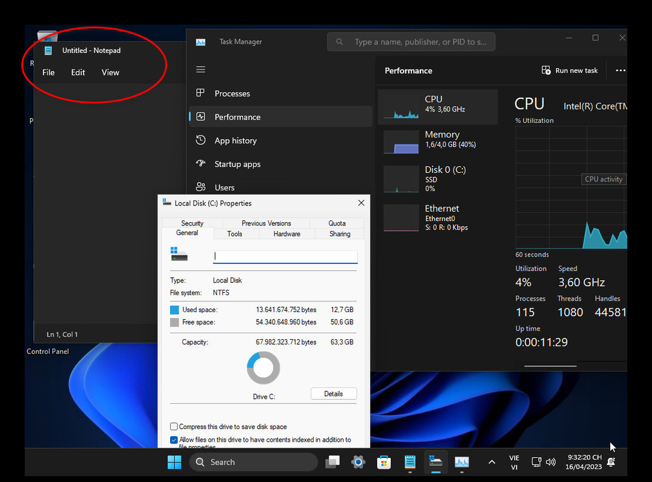This screenshot has width=652, height=482.
Task: Click the search magnifier icon in Task Manager
Action: coord(340,42)
